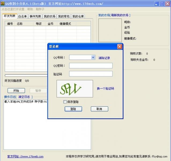
Task: Open the 帮助 menu
Action: point(30,9)
